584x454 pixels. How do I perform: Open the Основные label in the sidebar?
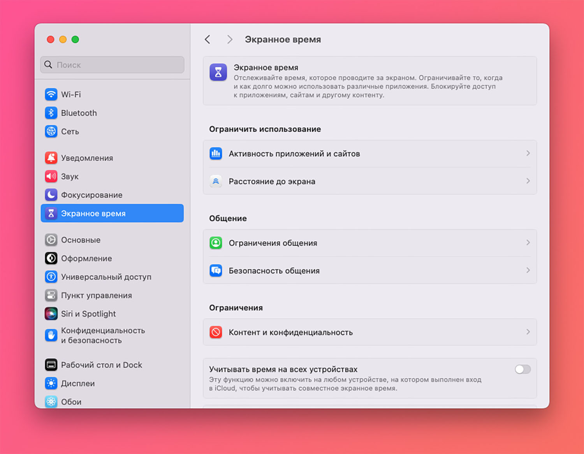click(x=81, y=240)
